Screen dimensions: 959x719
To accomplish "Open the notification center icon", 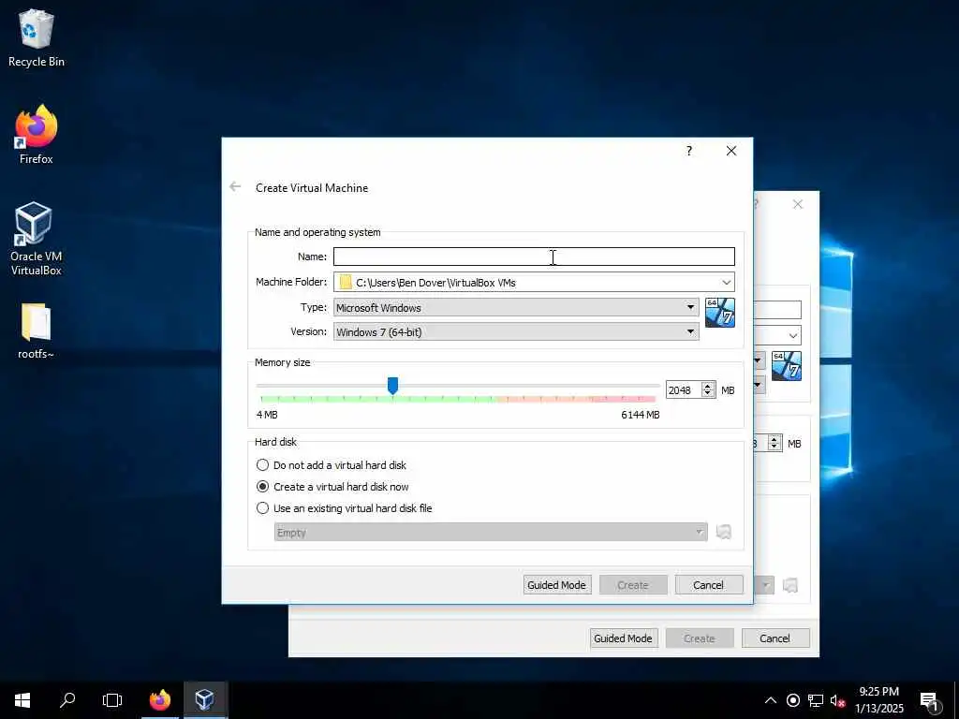I will [x=929, y=701].
